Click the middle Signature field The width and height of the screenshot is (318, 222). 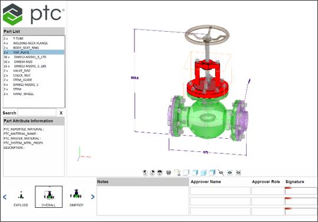click(x=301, y=201)
